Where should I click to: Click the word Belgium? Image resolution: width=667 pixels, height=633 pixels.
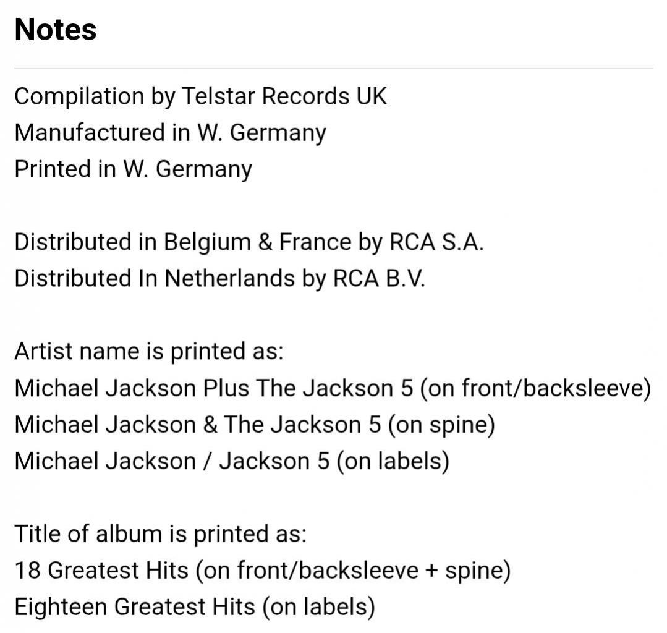tap(208, 244)
